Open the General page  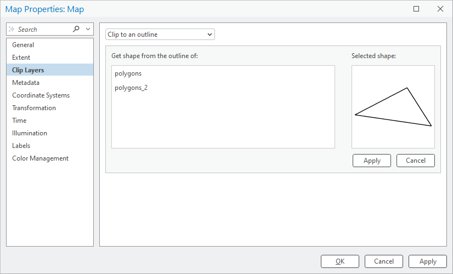[23, 45]
